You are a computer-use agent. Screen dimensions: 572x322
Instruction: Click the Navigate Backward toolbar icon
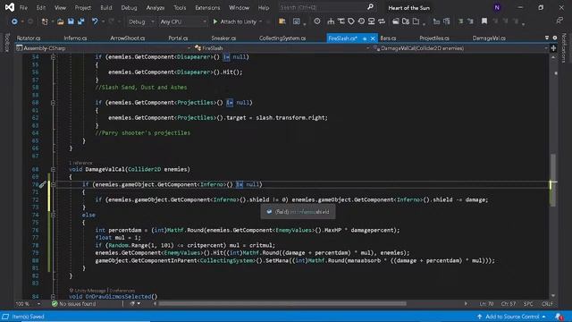coord(14,21)
